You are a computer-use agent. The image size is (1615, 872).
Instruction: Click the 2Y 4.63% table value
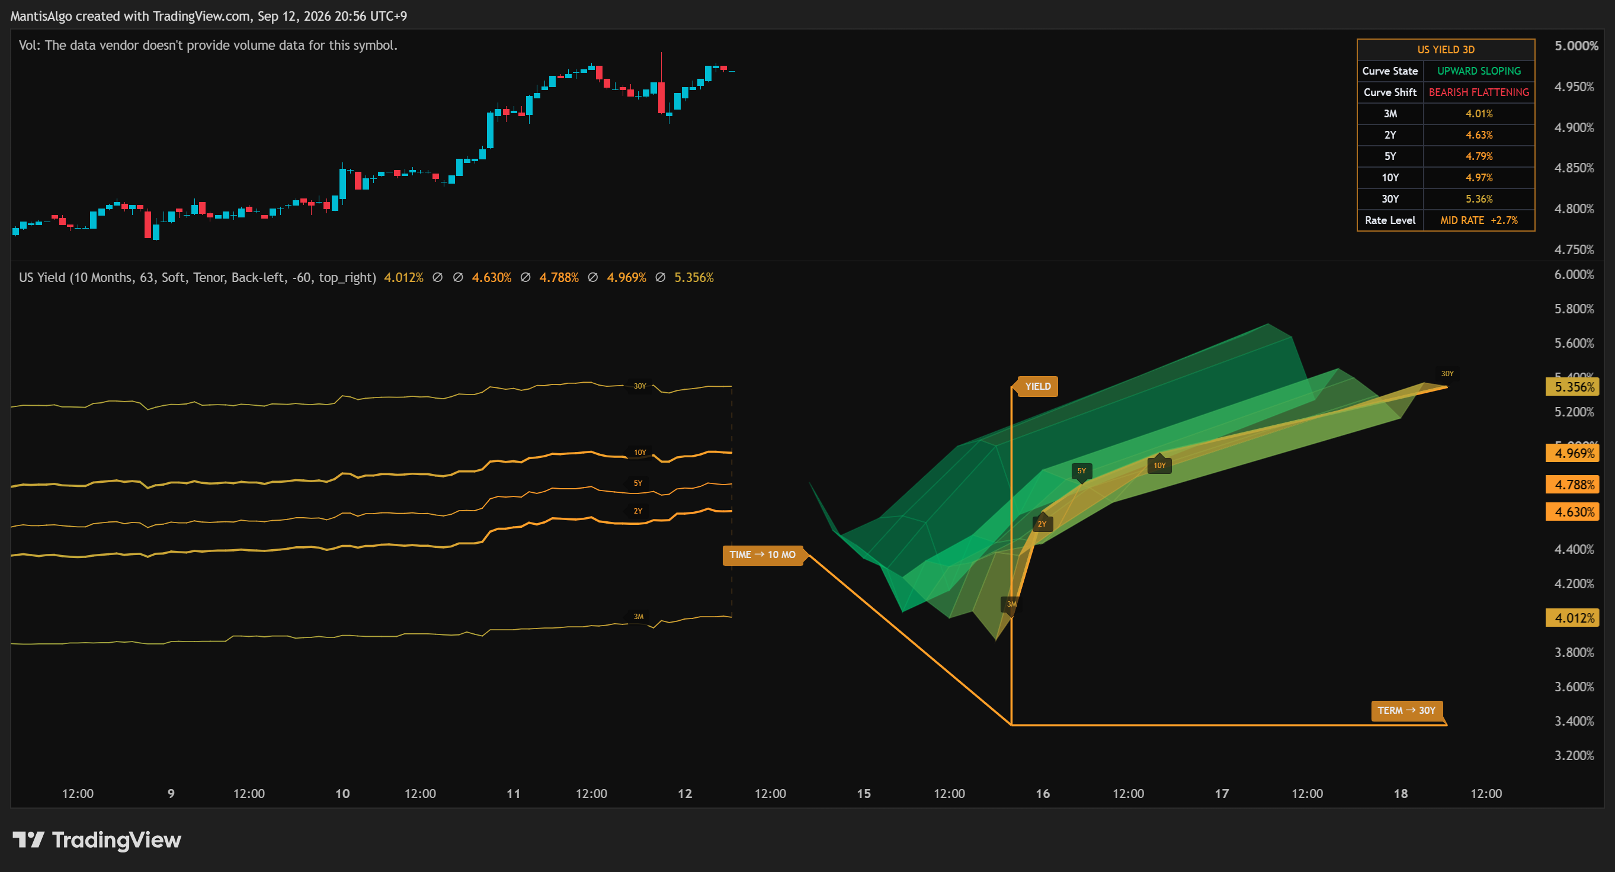1478,135
